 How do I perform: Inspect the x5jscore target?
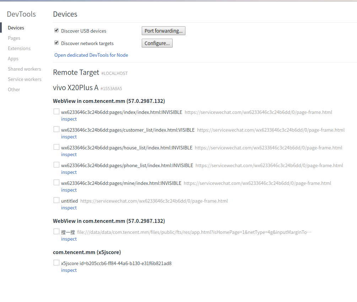coord(69,270)
